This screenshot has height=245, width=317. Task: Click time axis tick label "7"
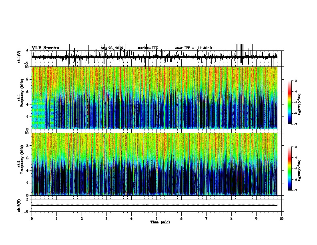pyautogui.click(x=207, y=219)
